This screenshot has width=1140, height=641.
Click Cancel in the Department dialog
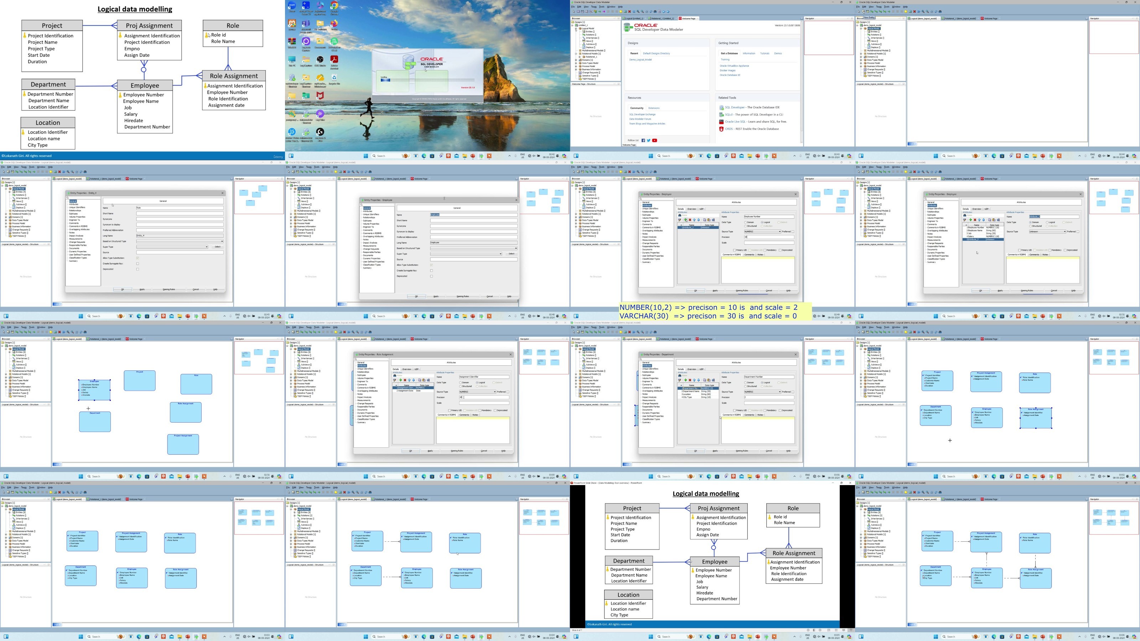coord(769,451)
